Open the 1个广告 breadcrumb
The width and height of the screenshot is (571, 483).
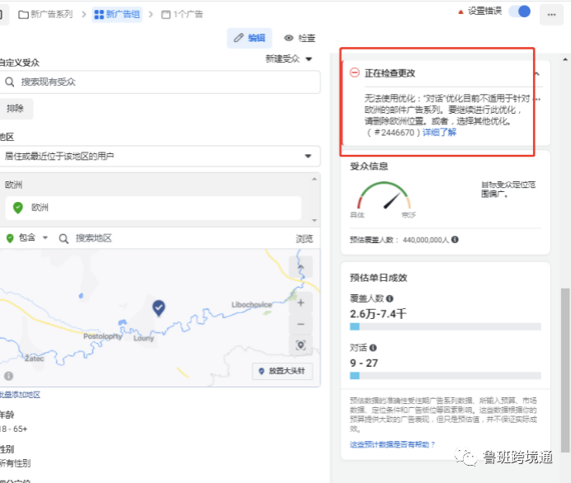(x=182, y=15)
